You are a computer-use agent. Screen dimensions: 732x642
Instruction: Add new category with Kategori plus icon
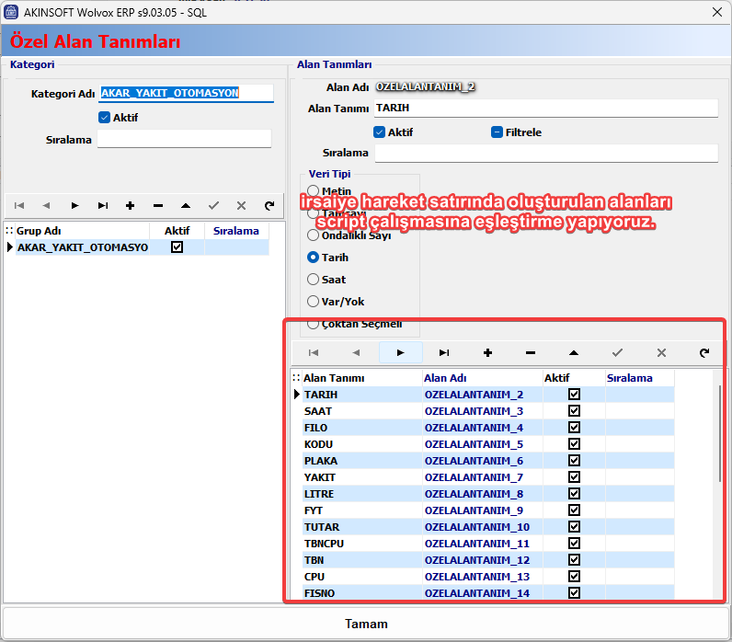pos(131,205)
